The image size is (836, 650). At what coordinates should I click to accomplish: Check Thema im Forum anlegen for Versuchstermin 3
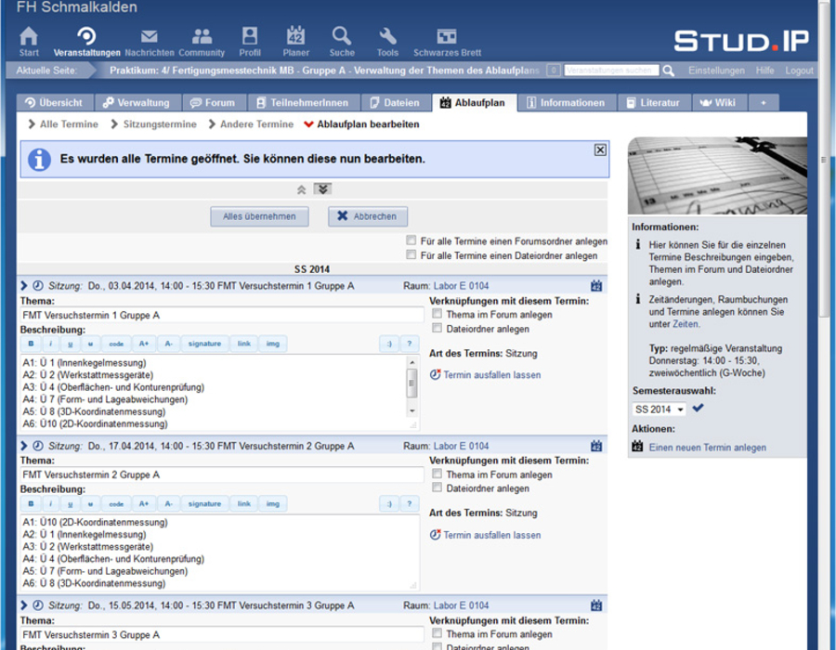tap(438, 633)
